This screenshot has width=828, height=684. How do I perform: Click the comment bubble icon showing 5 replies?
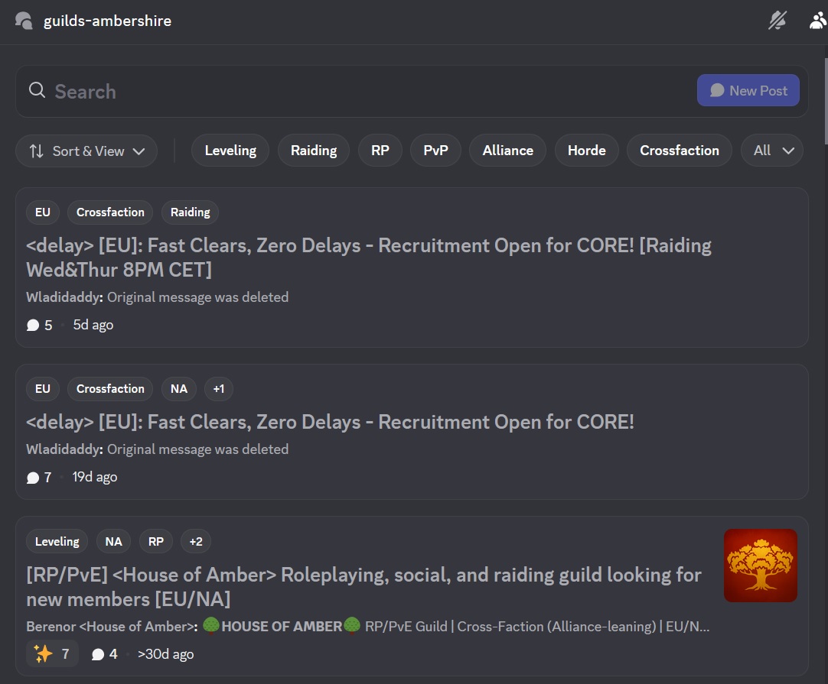(33, 326)
